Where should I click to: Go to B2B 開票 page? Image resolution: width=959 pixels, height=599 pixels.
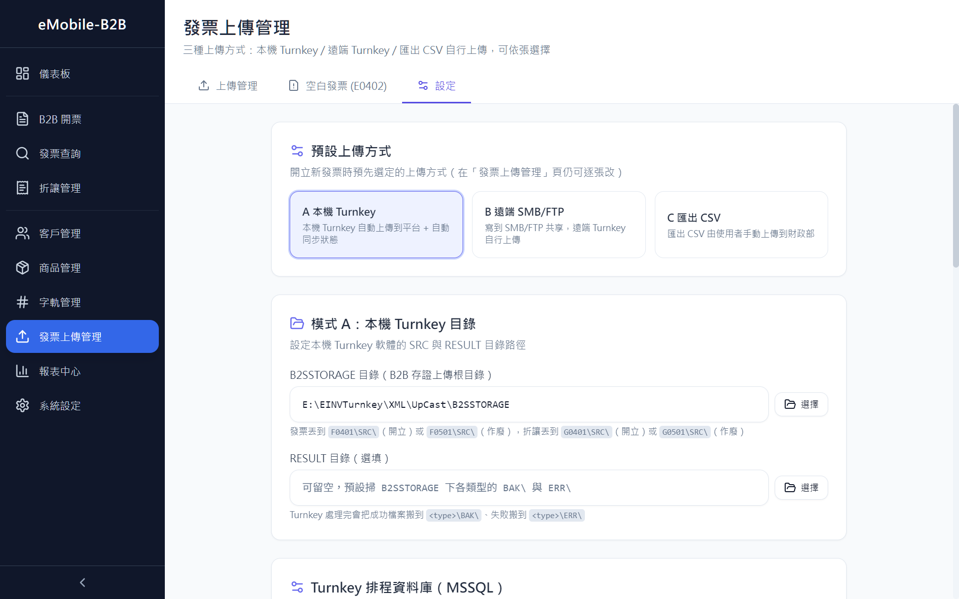pyautogui.click(x=82, y=119)
